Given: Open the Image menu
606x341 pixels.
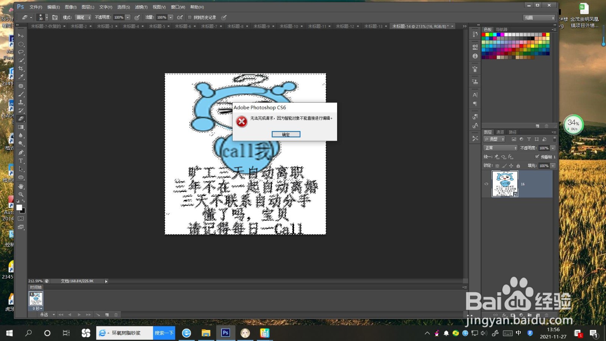Looking at the screenshot, I should (70, 7).
